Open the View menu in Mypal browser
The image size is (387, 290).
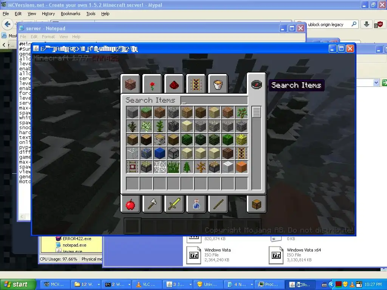click(32, 14)
